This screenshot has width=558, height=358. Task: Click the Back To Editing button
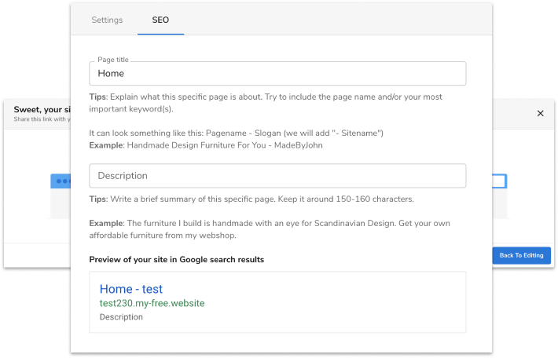521,255
